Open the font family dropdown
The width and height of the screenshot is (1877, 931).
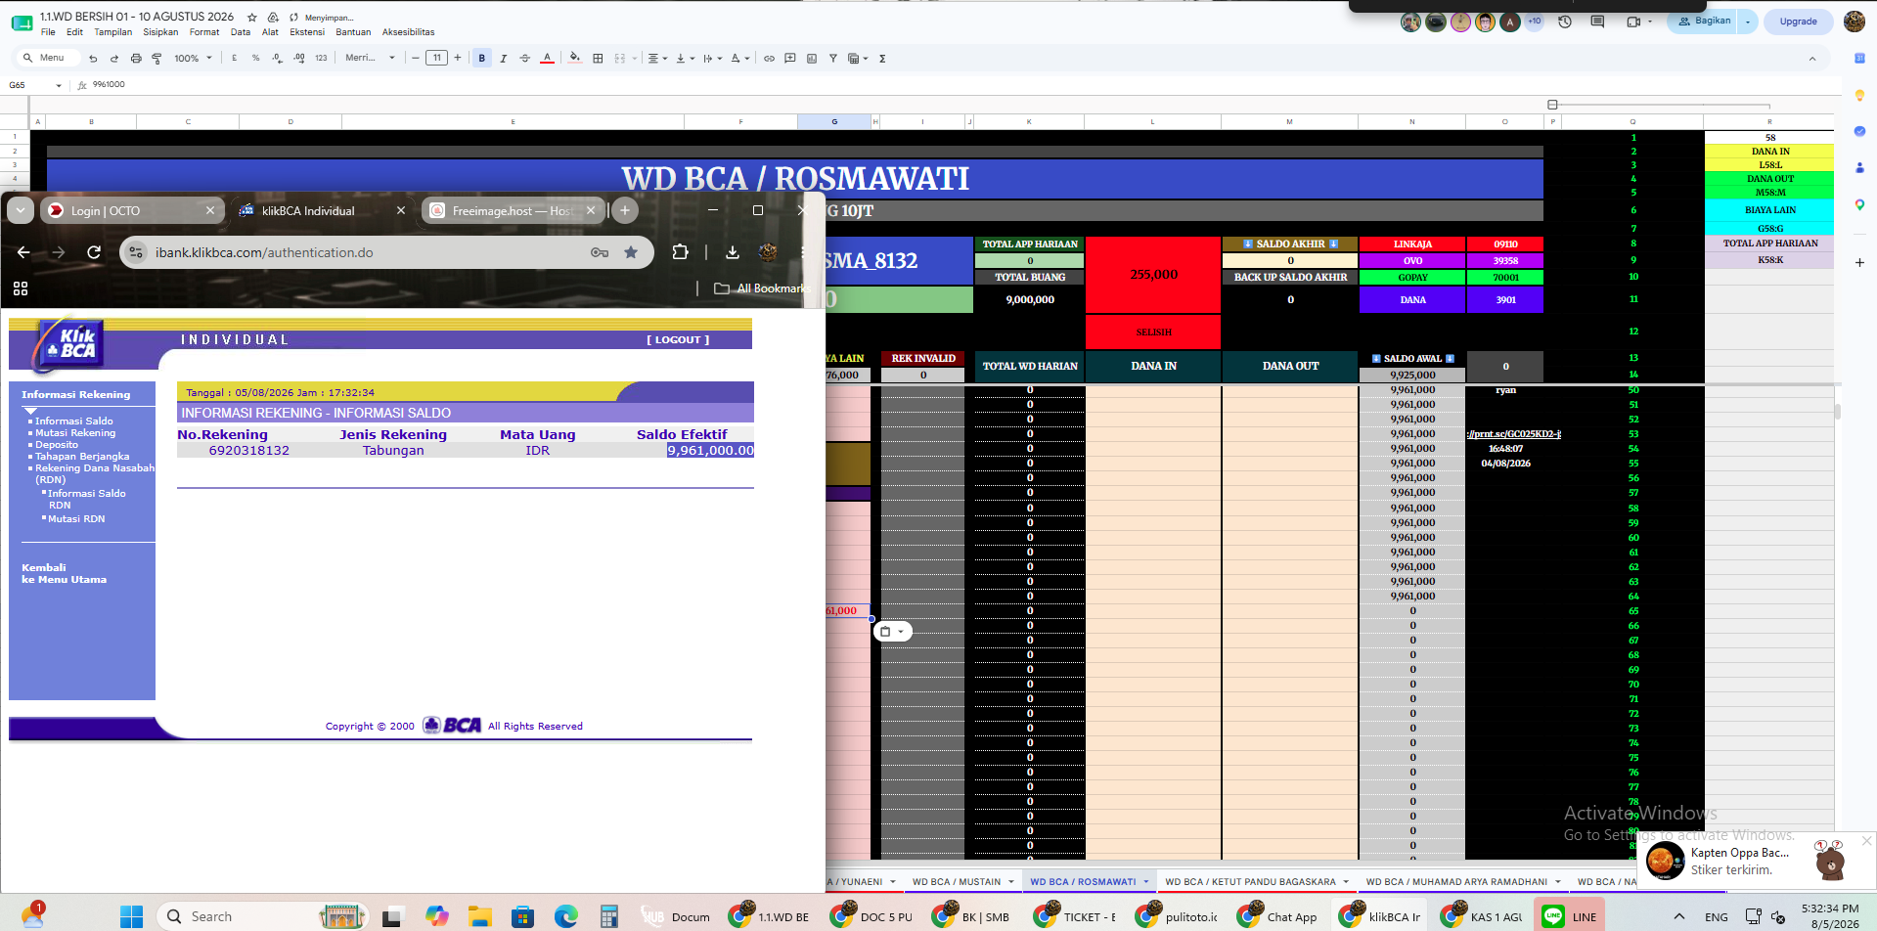point(370,59)
